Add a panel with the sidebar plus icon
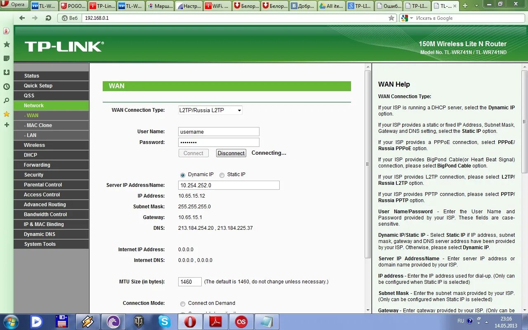Screen dimensions: 528x330 tap(6, 125)
